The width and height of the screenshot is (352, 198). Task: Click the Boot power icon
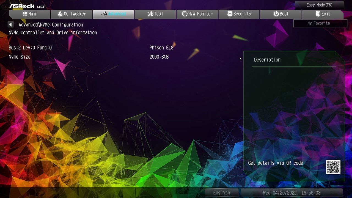point(276,14)
